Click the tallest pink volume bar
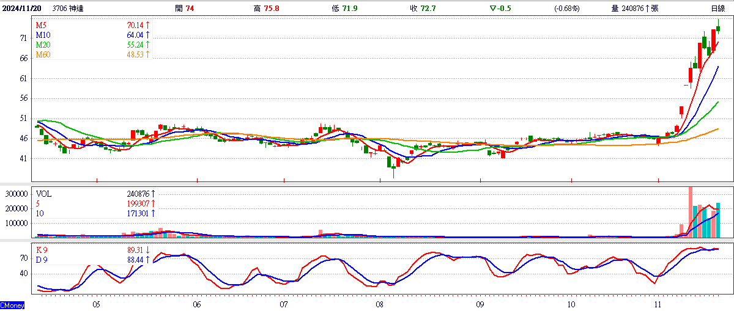Image resolution: width=734 pixels, height=311 pixels. (691, 212)
